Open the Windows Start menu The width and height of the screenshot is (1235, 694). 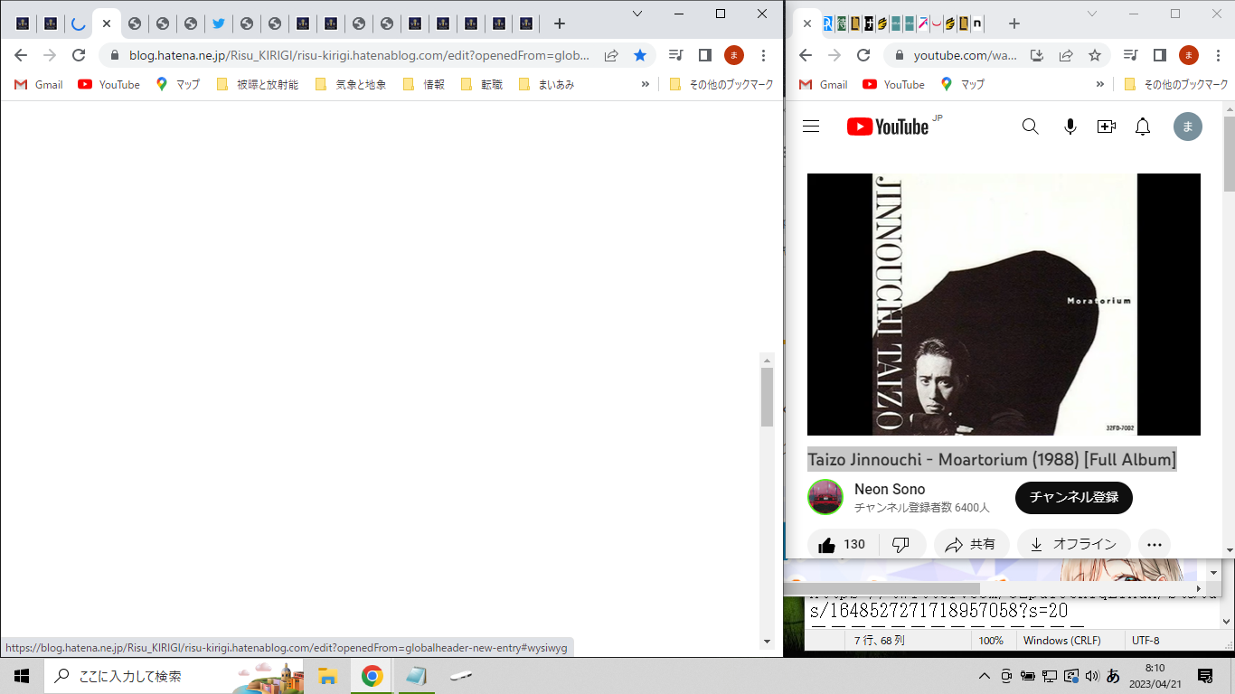tap(22, 676)
